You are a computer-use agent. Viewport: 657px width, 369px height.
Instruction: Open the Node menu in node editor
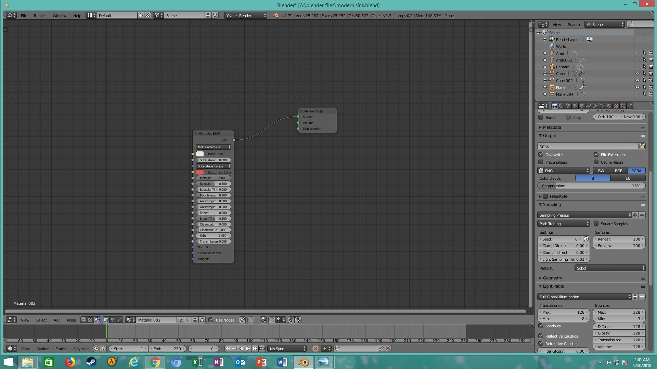click(71, 320)
